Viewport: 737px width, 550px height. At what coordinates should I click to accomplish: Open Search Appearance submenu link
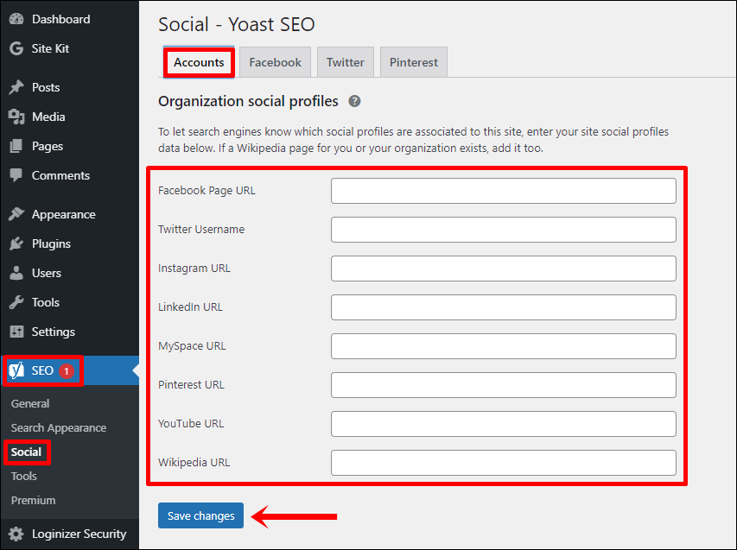[59, 428]
